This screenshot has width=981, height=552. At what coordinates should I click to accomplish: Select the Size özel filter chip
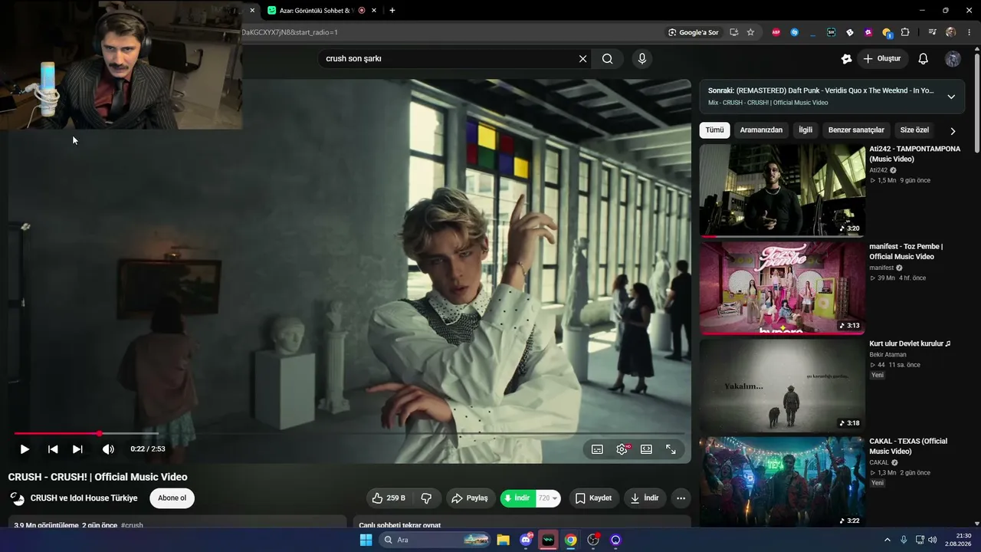click(x=914, y=130)
